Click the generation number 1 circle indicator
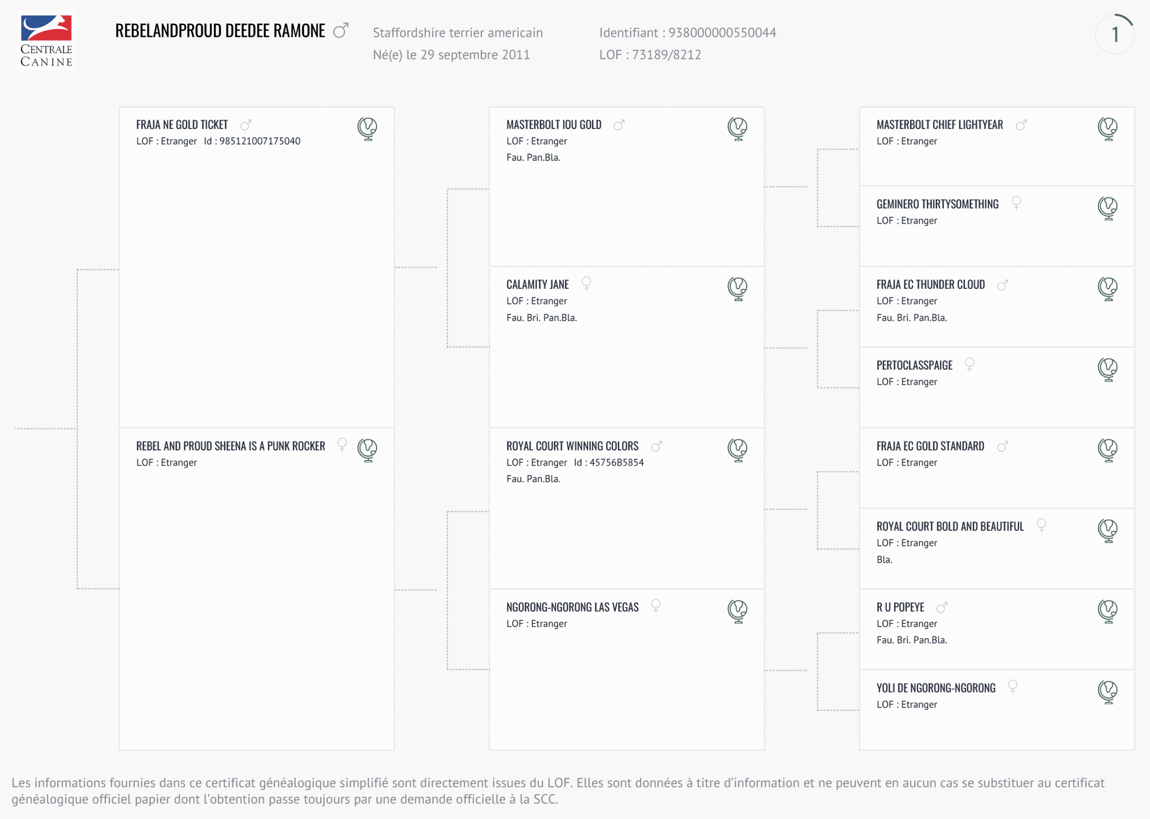1150x819 pixels. 1114,34
